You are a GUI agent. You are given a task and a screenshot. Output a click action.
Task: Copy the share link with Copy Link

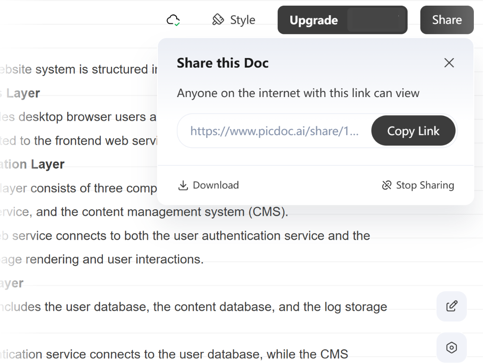coord(413,131)
